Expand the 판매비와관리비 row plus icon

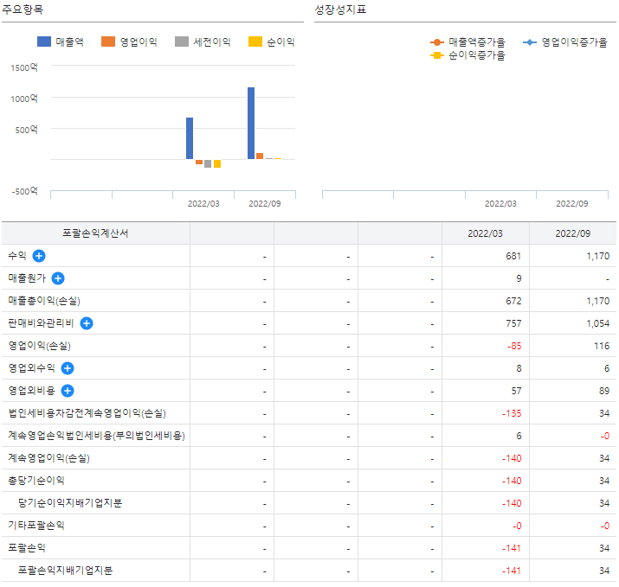(x=87, y=323)
